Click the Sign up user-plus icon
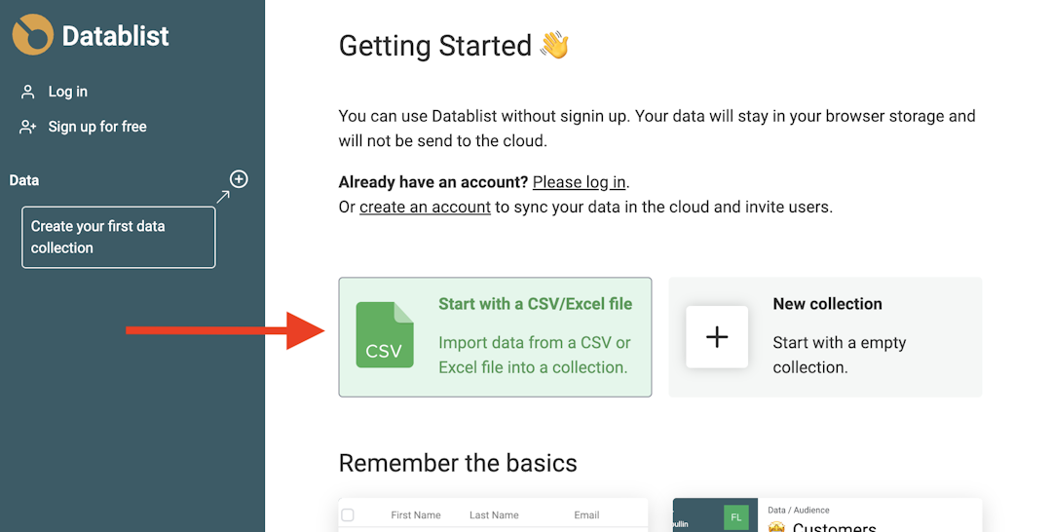1052x532 pixels. (28, 127)
